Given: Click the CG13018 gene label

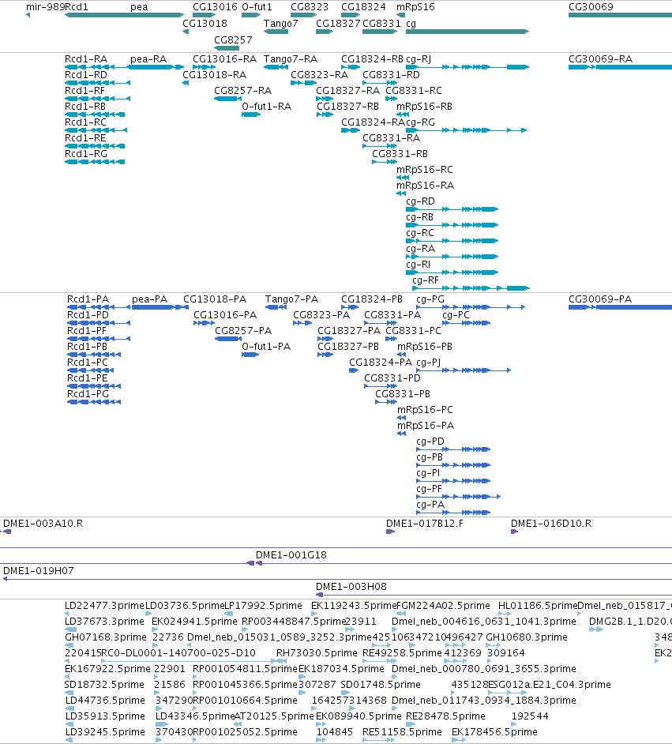Looking at the screenshot, I should click(205, 23).
